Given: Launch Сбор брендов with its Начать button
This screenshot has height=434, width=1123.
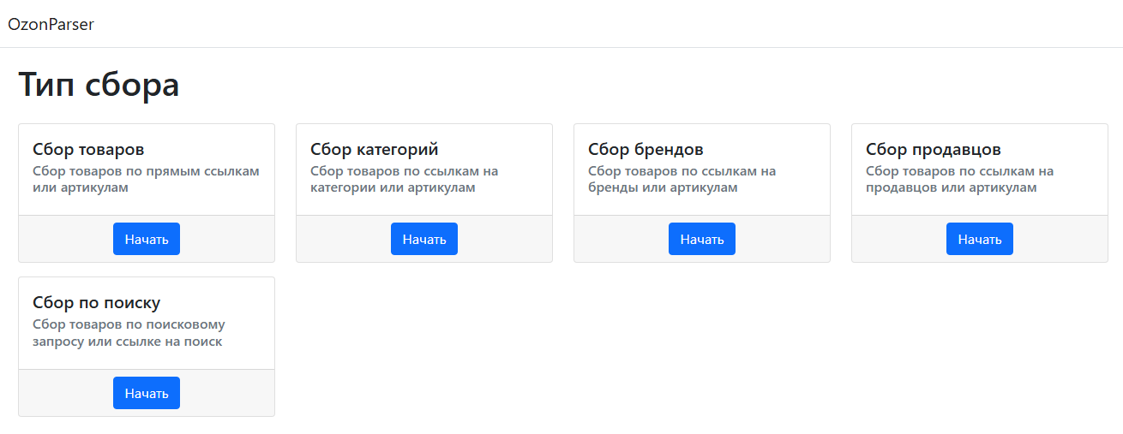Looking at the screenshot, I should click(x=702, y=239).
